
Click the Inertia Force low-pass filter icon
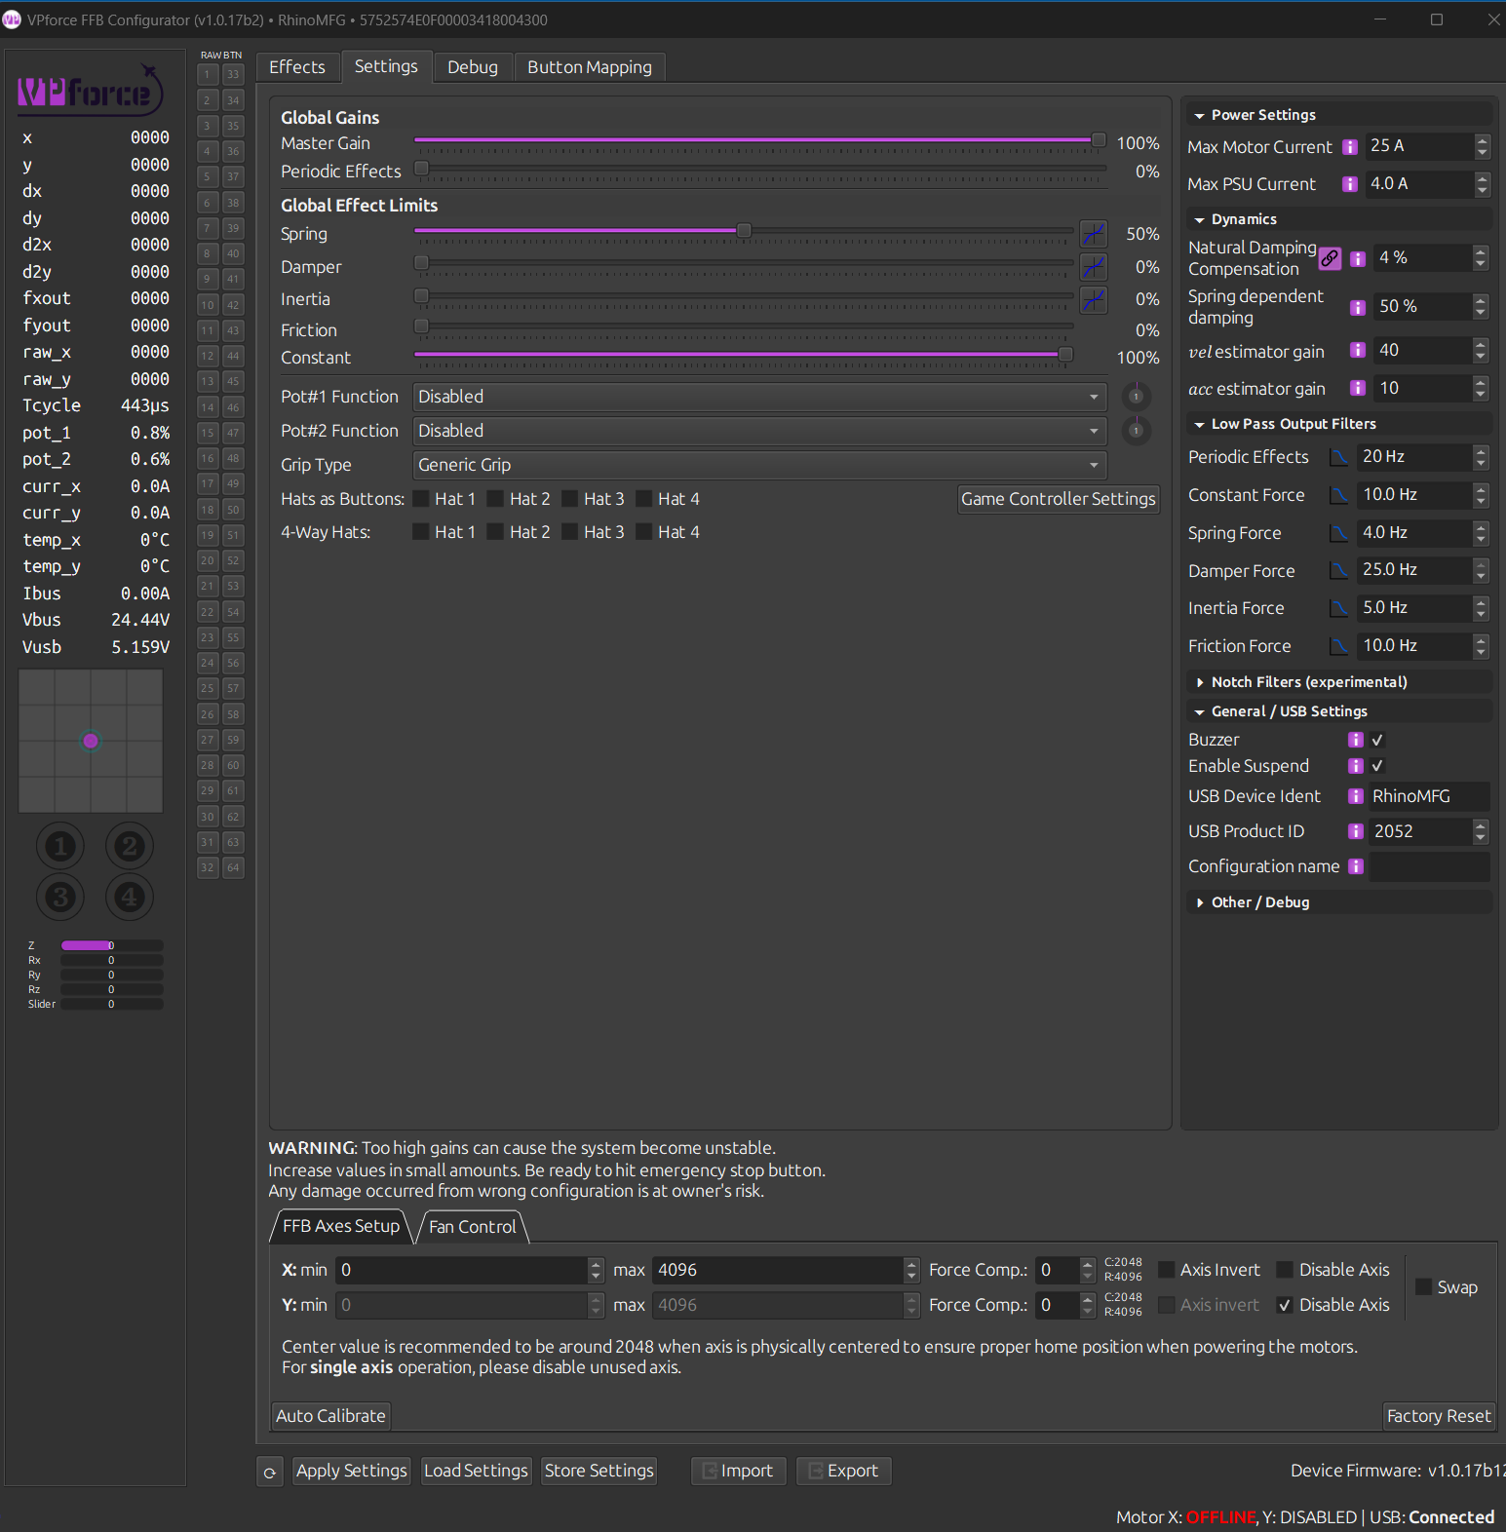point(1340,608)
